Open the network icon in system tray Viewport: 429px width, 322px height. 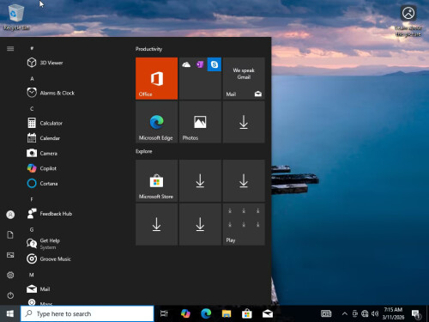365,313
